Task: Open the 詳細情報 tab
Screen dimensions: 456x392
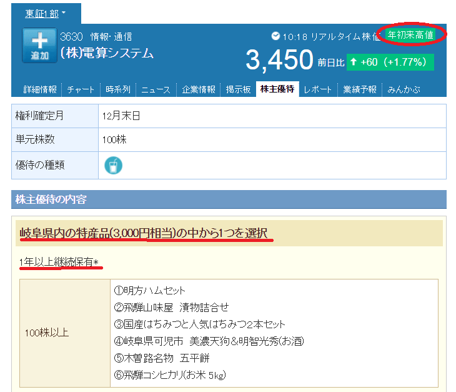Action: click(x=40, y=89)
